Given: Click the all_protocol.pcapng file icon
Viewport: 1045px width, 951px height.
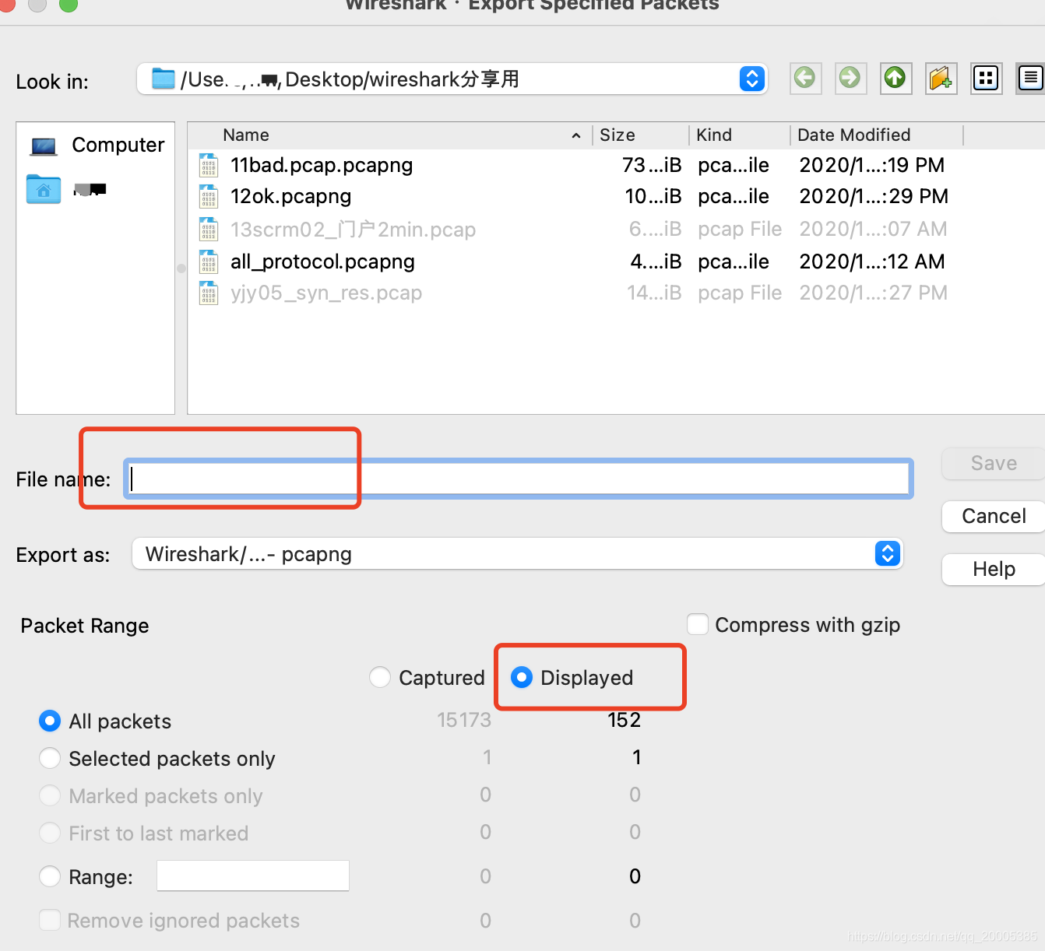Looking at the screenshot, I should click(x=209, y=261).
